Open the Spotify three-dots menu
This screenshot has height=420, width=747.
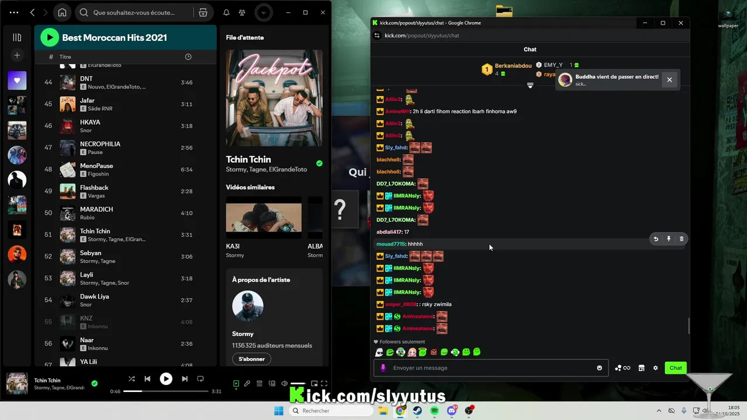14,12
